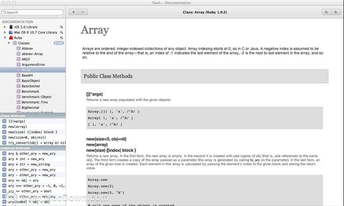Click the Mac OS X Core Library icon
Viewport: 344px width, 206px height.
[x=11, y=32]
